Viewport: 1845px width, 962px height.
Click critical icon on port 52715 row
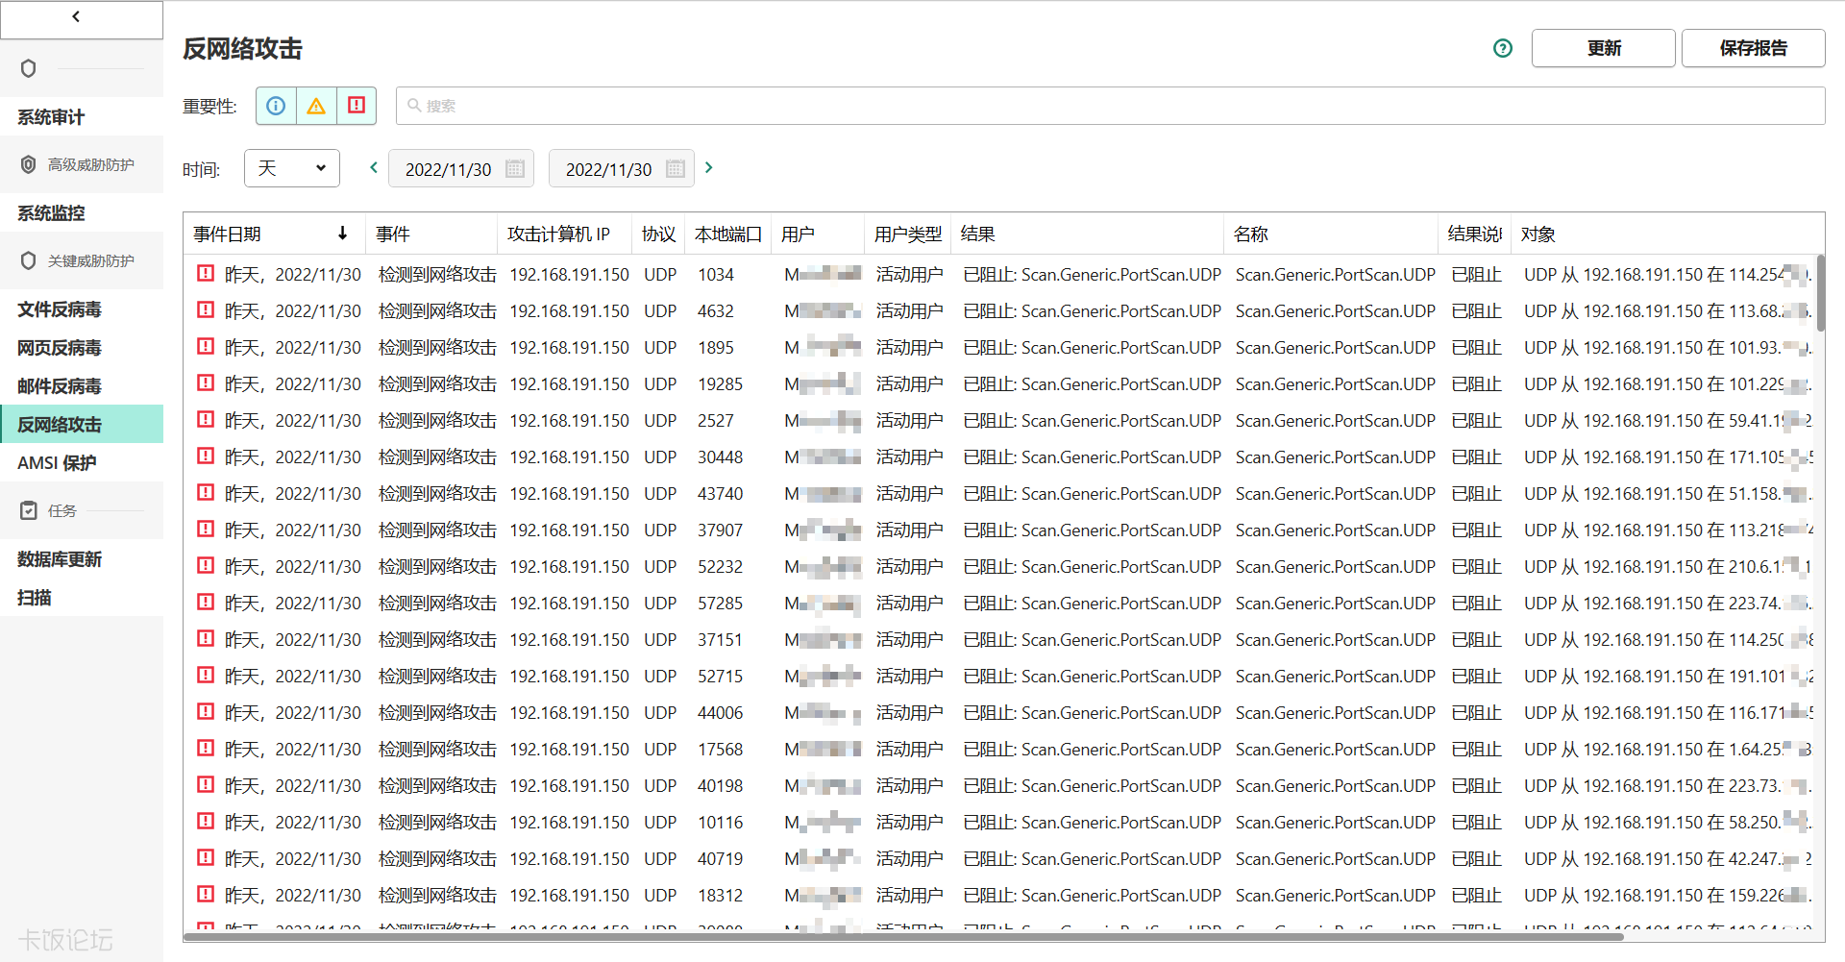pyautogui.click(x=206, y=675)
